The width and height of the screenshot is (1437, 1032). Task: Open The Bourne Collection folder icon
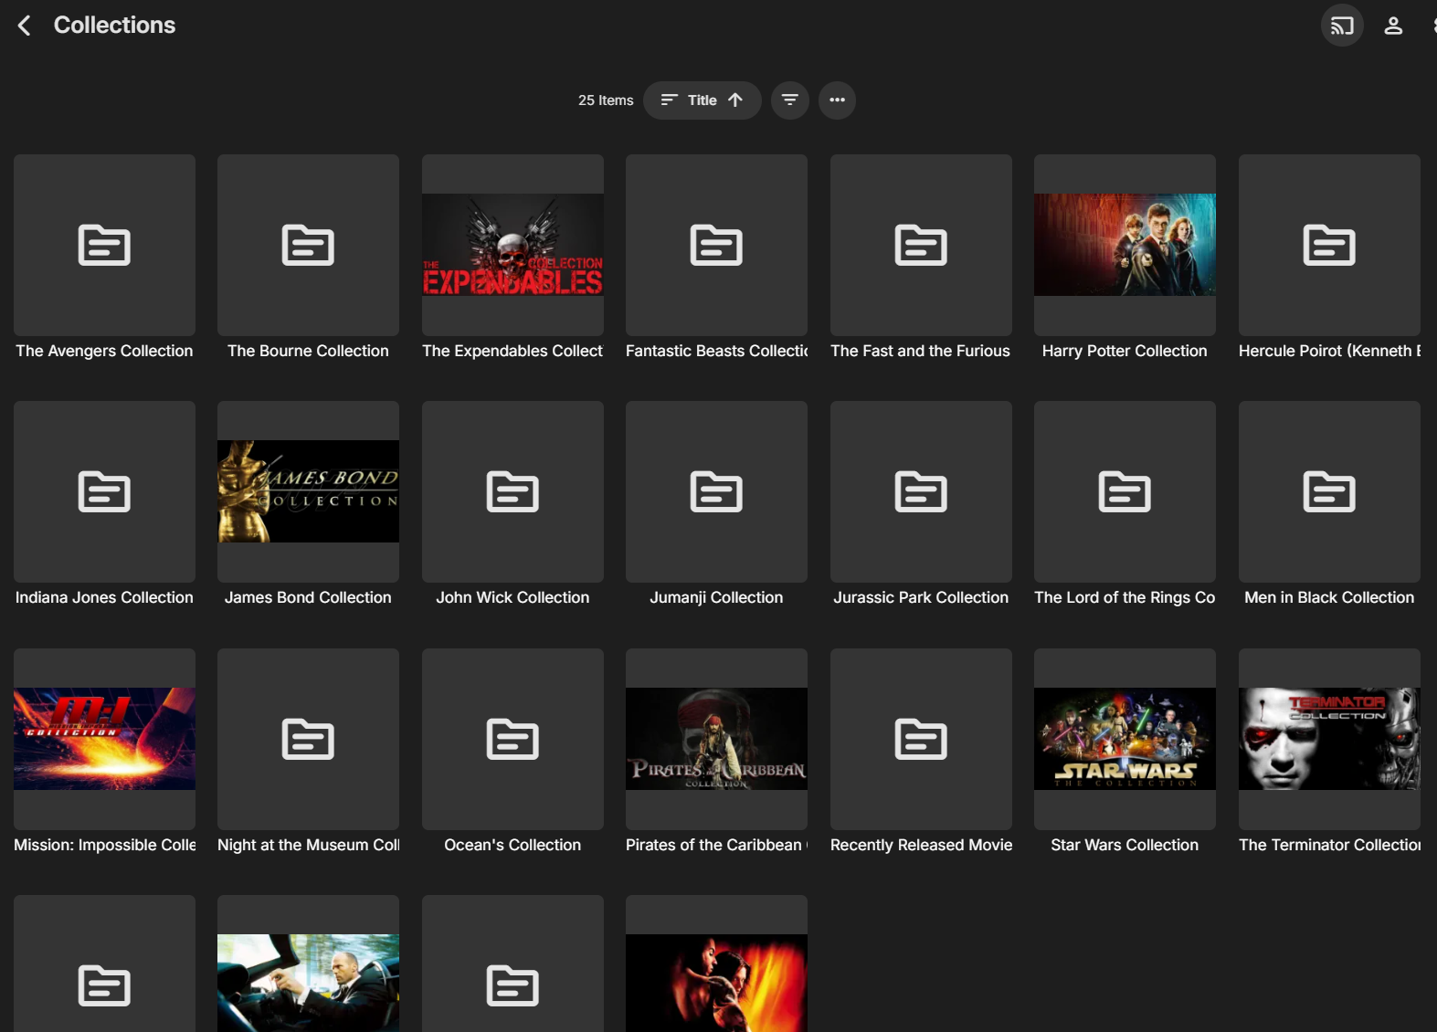tap(308, 245)
